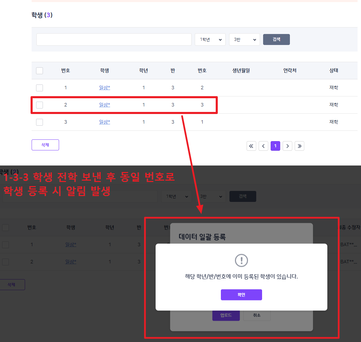Check the row 1 checkbox in upper student table
Image resolution: width=361 pixels, height=342 pixels.
(x=40, y=88)
